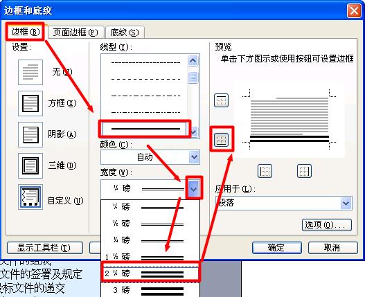Switch to the 底纹 shading tab
The width and height of the screenshot is (365, 297).
125,32
